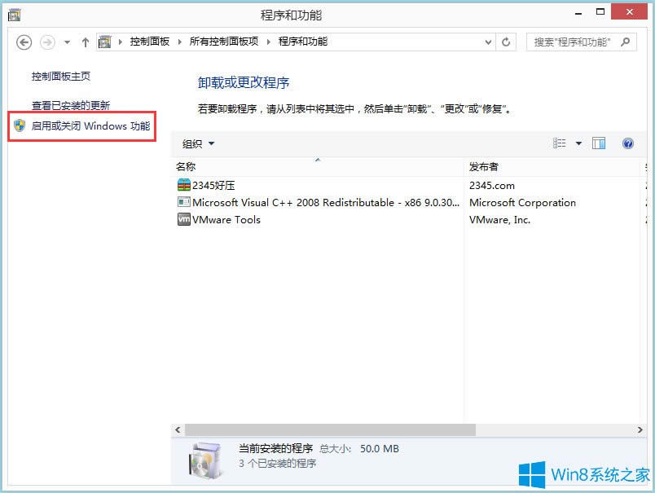Click publisher 2345.com cell
The height and width of the screenshot is (493, 655).
click(492, 186)
